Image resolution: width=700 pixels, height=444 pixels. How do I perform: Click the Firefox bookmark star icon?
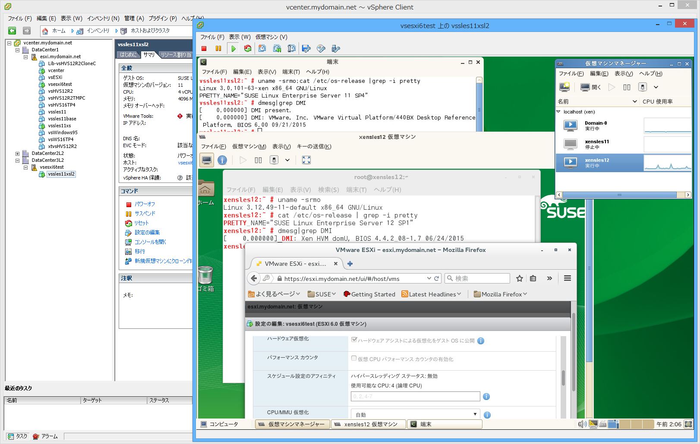(520, 278)
